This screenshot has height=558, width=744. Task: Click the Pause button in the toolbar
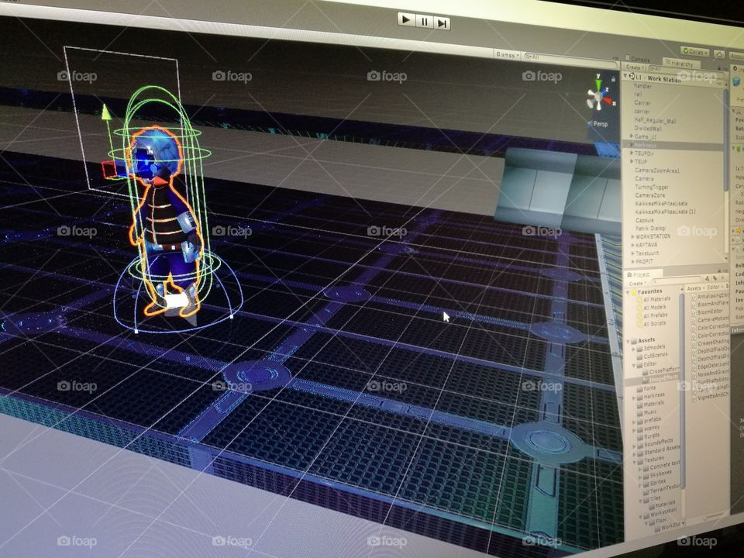click(x=425, y=22)
